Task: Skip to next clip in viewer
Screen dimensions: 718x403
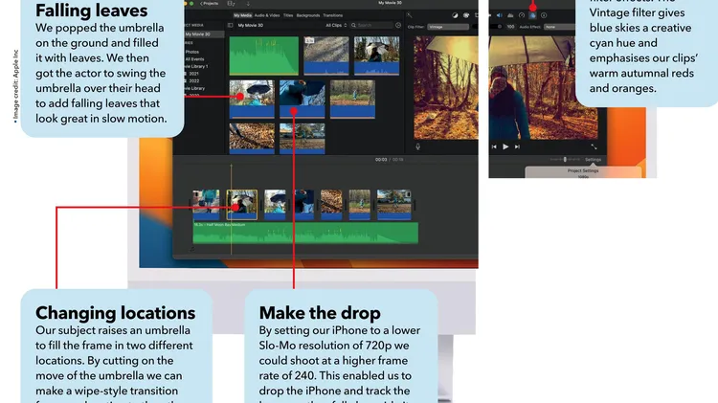Action: tap(517, 147)
